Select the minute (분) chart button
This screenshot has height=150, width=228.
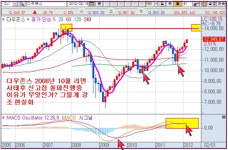99,4
